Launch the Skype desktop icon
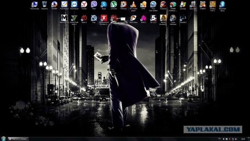The height and width of the screenshot is (141, 250). tap(104, 5)
